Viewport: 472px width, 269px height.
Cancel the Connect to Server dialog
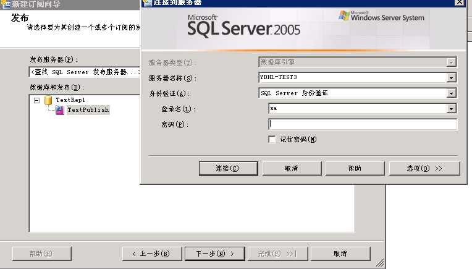[292, 168]
